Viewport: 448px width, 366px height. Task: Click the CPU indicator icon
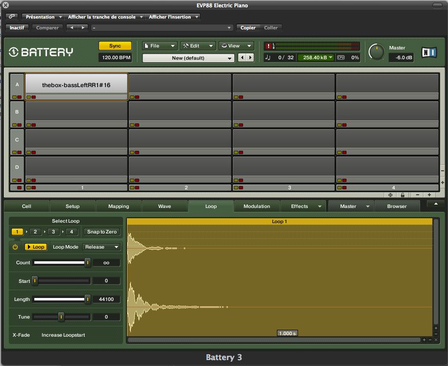tap(341, 57)
